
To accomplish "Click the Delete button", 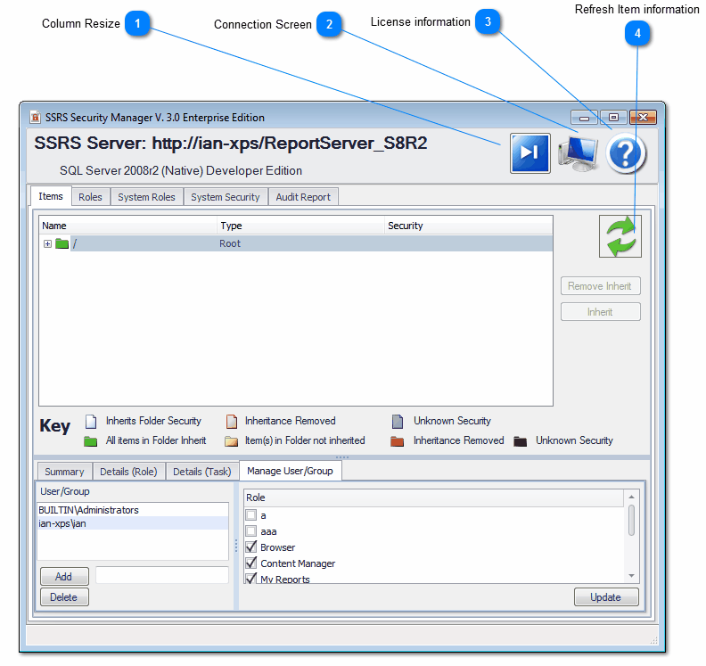I will [x=64, y=596].
